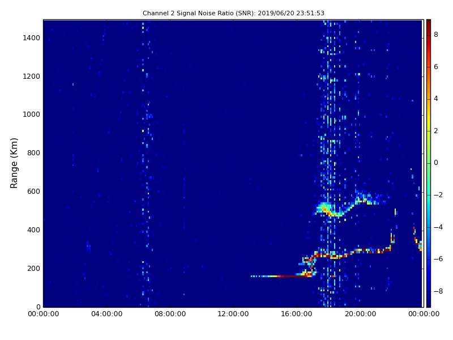
Task: Click the colorbar label 6
Action: tap(436, 67)
